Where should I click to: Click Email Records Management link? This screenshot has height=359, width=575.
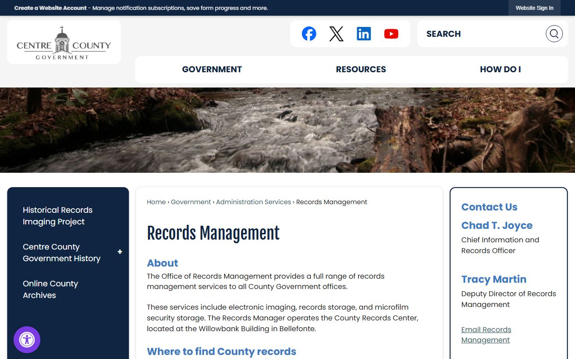486,335
